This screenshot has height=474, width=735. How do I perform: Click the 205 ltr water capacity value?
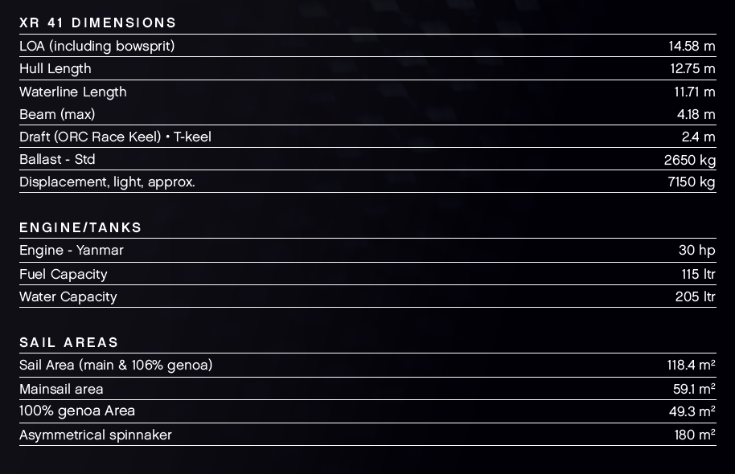695,296
